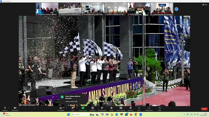Open video options arrow beside Stop Video
The height and width of the screenshot is (117, 209).
click(19, 108)
